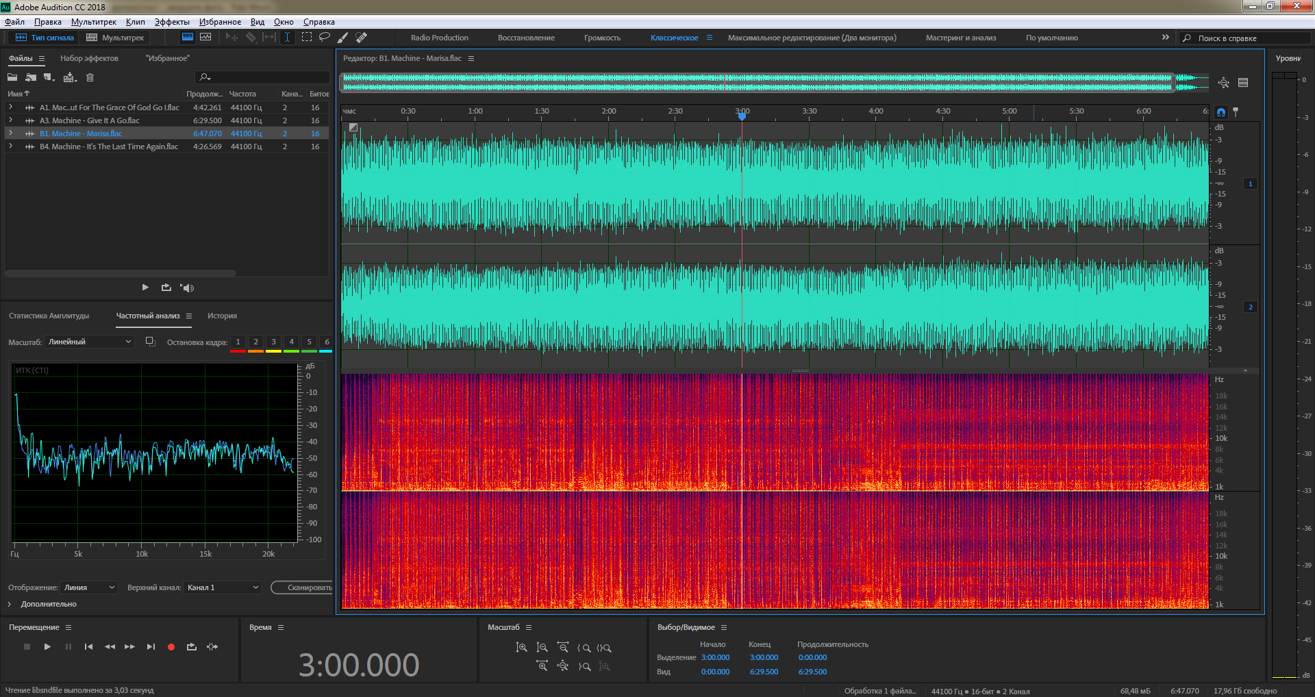The width and height of the screenshot is (1315, 697).
Task: Open the Эффекты menu
Action: pos(172,22)
